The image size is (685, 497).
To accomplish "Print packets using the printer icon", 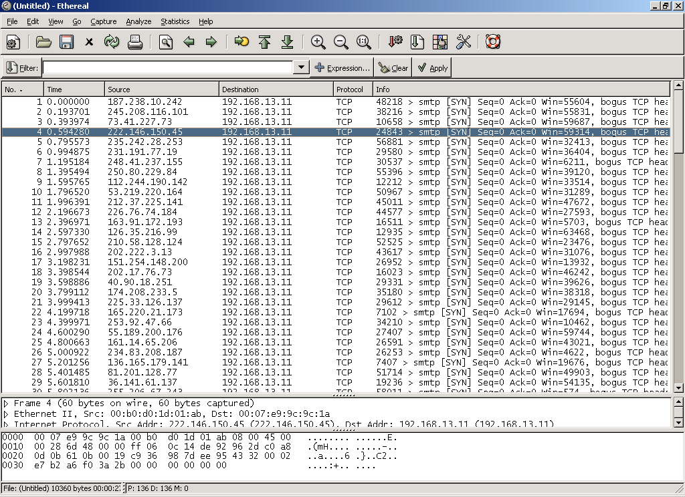I will pos(134,43).
